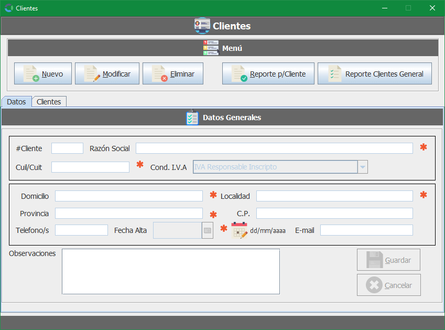Click the Eliminar delete icon
Image resolution: width=445 pixels, height=330 pixels.
pyautogui.click(x=159, y=74)
